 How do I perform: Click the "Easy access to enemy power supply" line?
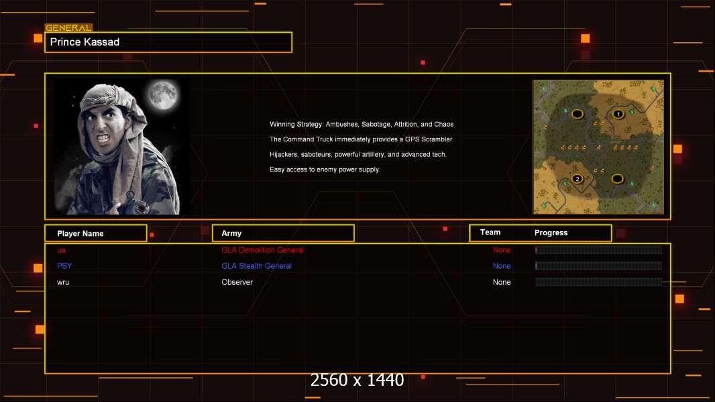[325, 170]
